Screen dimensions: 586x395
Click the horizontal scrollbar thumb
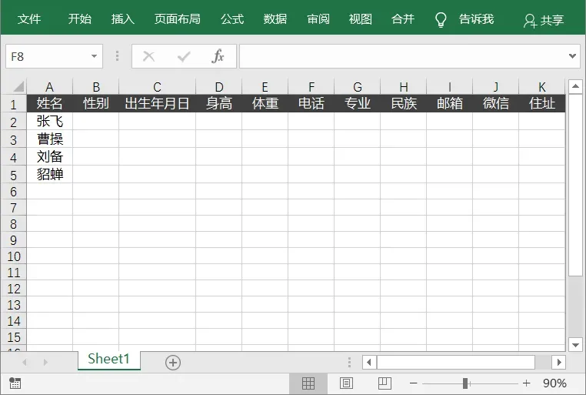click(x=456, y=362)
